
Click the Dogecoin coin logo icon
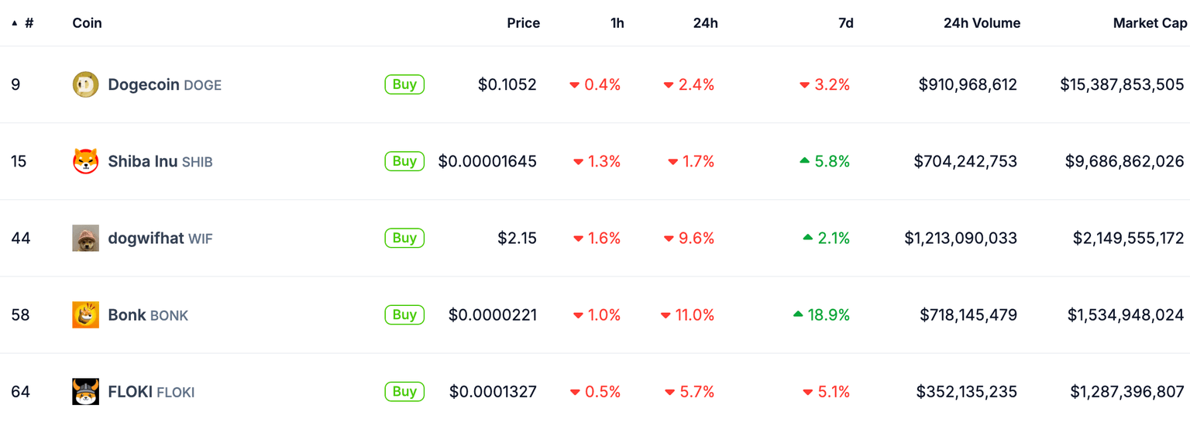85,84
